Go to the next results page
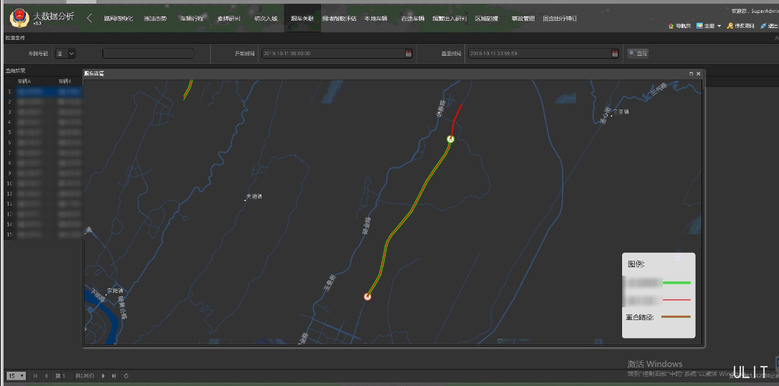Image resolution: width=779 pixels, height=386 pixels. point(103,375)
